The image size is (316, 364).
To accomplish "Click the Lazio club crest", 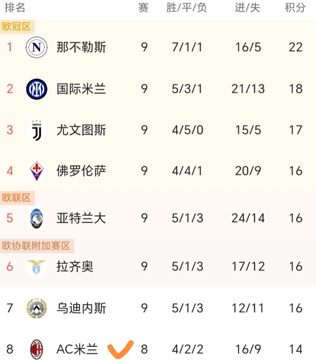I will 37,267.
